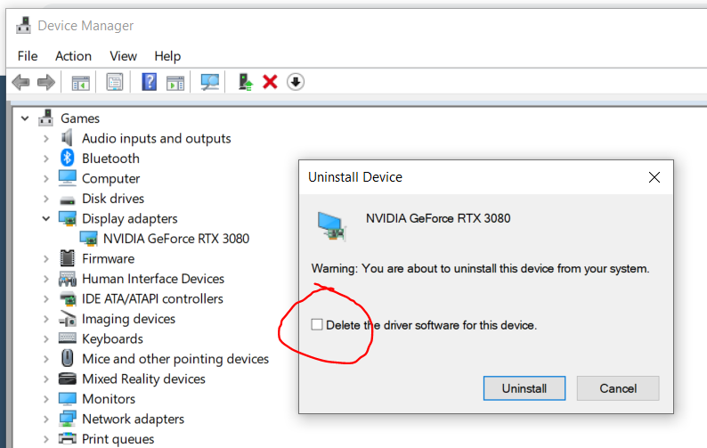Image resolution: width=707 pixels, height=448 pixels.
Task: Click the Forward arrow toolbar icon
Action: (46, 82)
